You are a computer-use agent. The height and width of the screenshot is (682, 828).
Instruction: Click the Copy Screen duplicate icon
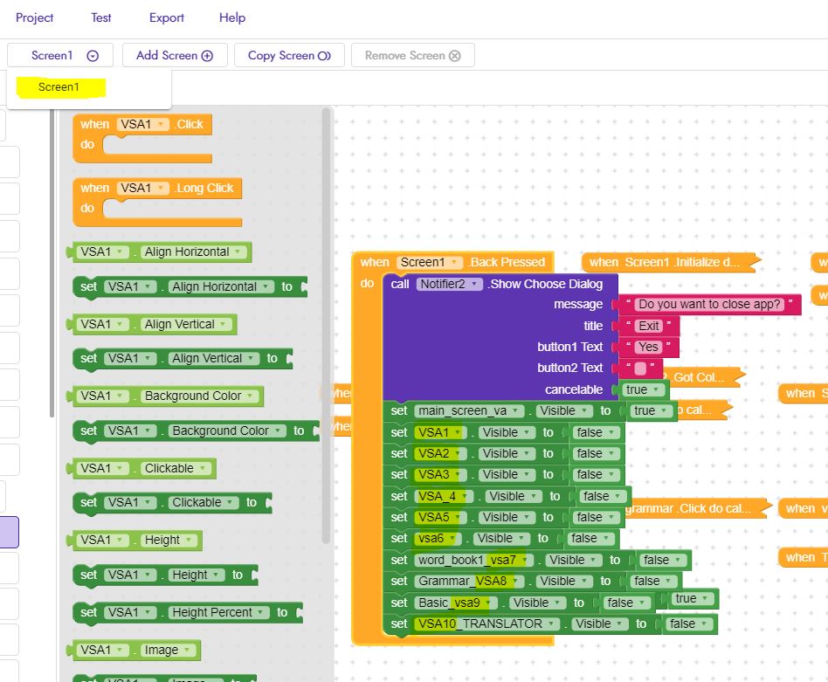click(x=324, y=56)
